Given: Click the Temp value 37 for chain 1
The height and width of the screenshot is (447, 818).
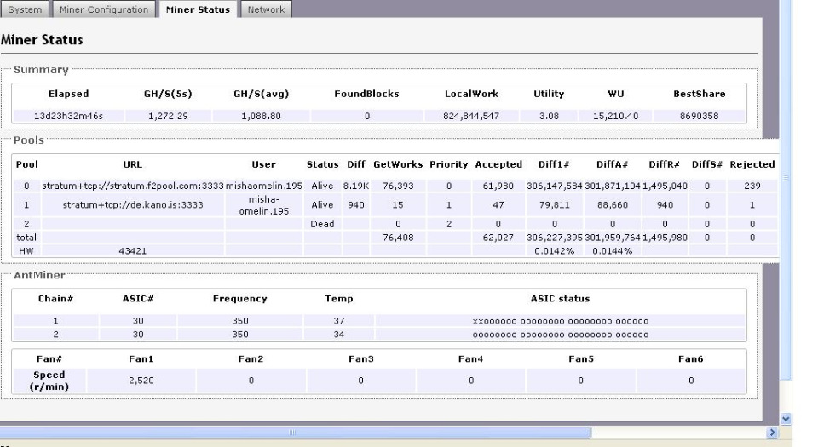Looking at the screenshot, I should coord(334,321).
